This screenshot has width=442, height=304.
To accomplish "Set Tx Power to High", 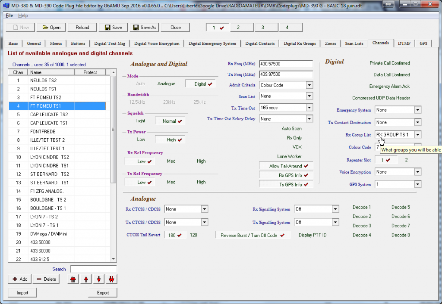I will (170, 140).
